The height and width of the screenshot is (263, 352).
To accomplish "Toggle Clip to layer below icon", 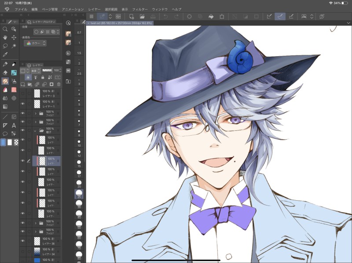I will (x=28, y=77).
